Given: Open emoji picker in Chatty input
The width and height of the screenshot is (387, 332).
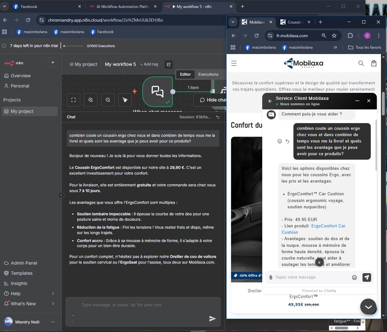Looking at the screenshot, I should coord(354,277).
